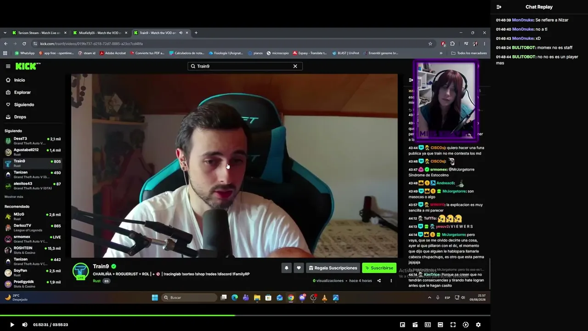588x331 pixels.
Task: Click the Rust category link
Action: click(96, 281)
